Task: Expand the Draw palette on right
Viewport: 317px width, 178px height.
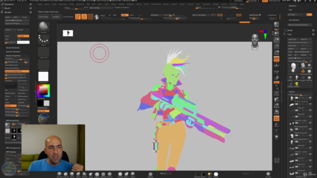Action: (290, 30)
